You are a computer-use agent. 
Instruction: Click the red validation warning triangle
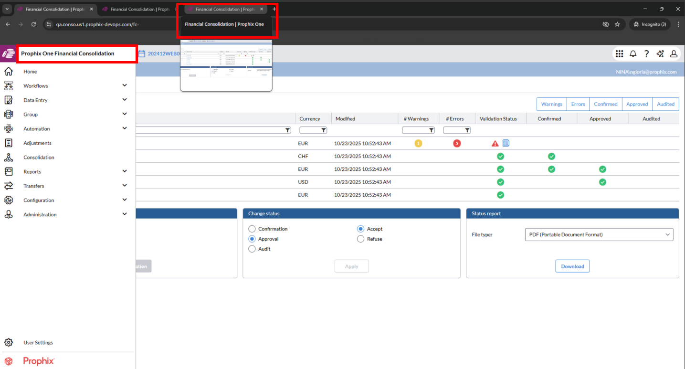(x=495, y=144)
